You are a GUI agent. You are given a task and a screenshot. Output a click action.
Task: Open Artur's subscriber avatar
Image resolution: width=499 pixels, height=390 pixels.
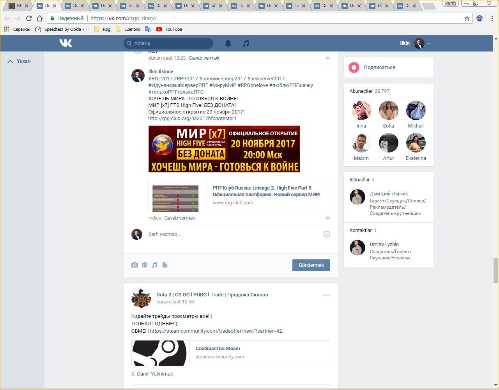(x=388, y=143)
